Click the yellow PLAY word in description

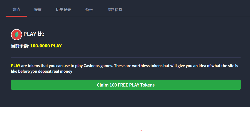(x=15, y=66)
